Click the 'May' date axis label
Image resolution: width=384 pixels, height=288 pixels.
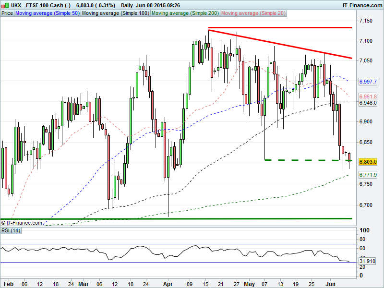(x=249, y=284)
